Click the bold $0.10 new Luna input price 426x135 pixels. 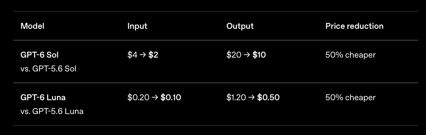[x=171, y=97]
